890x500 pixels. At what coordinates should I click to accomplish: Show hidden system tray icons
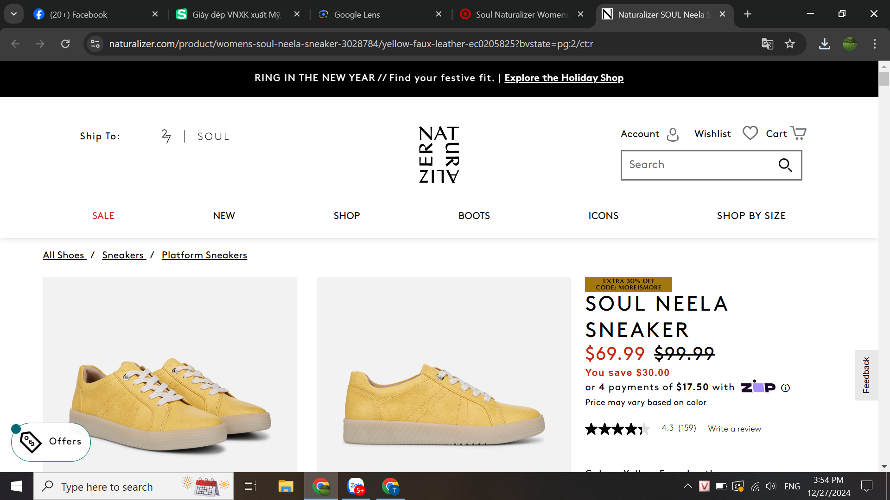688,486
